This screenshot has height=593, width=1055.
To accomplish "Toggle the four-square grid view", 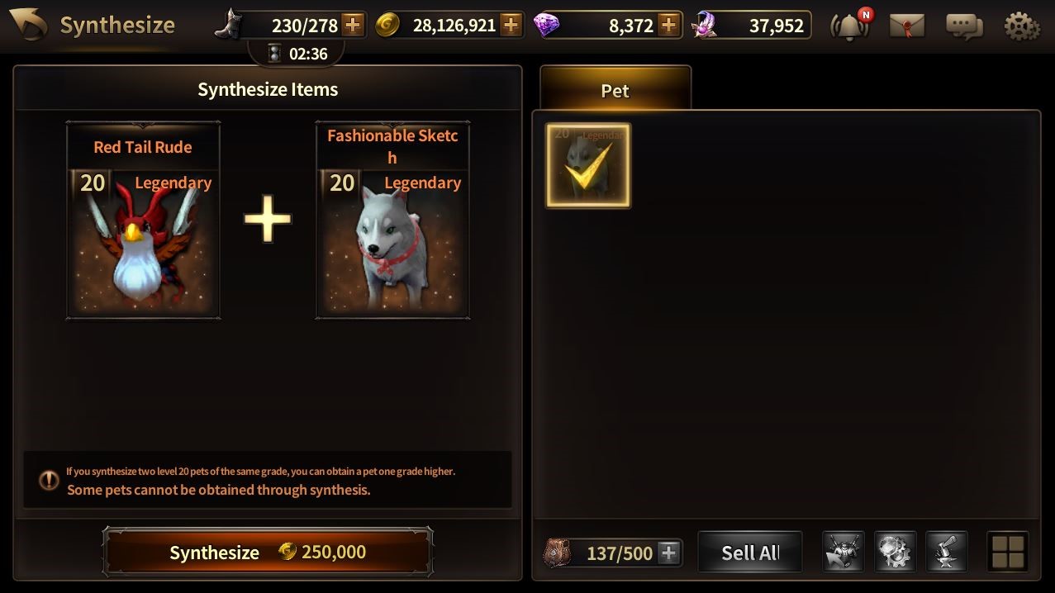I will click(1008, 552).
